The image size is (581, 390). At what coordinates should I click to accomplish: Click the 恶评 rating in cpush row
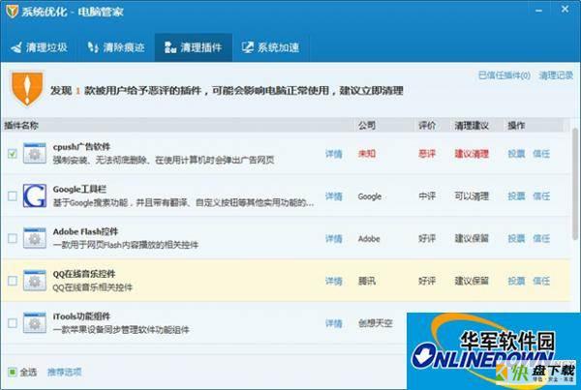[x=427, y=154]
